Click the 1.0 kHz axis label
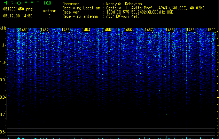The image size is (219, 139). click(3, 63)
